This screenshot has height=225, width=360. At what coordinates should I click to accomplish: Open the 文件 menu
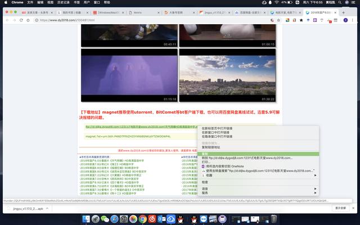point(30,2)
